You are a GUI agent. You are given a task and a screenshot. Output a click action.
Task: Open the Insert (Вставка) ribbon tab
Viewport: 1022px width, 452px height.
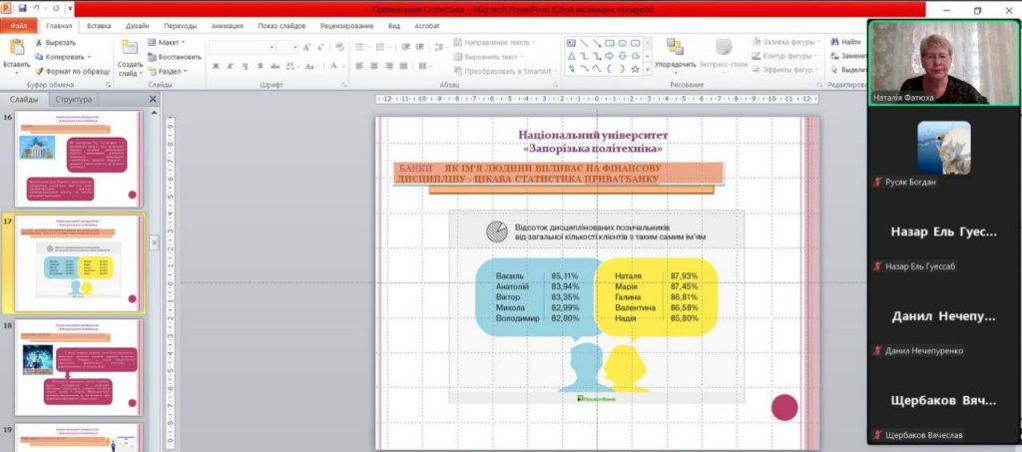click(x=99, y=25)
